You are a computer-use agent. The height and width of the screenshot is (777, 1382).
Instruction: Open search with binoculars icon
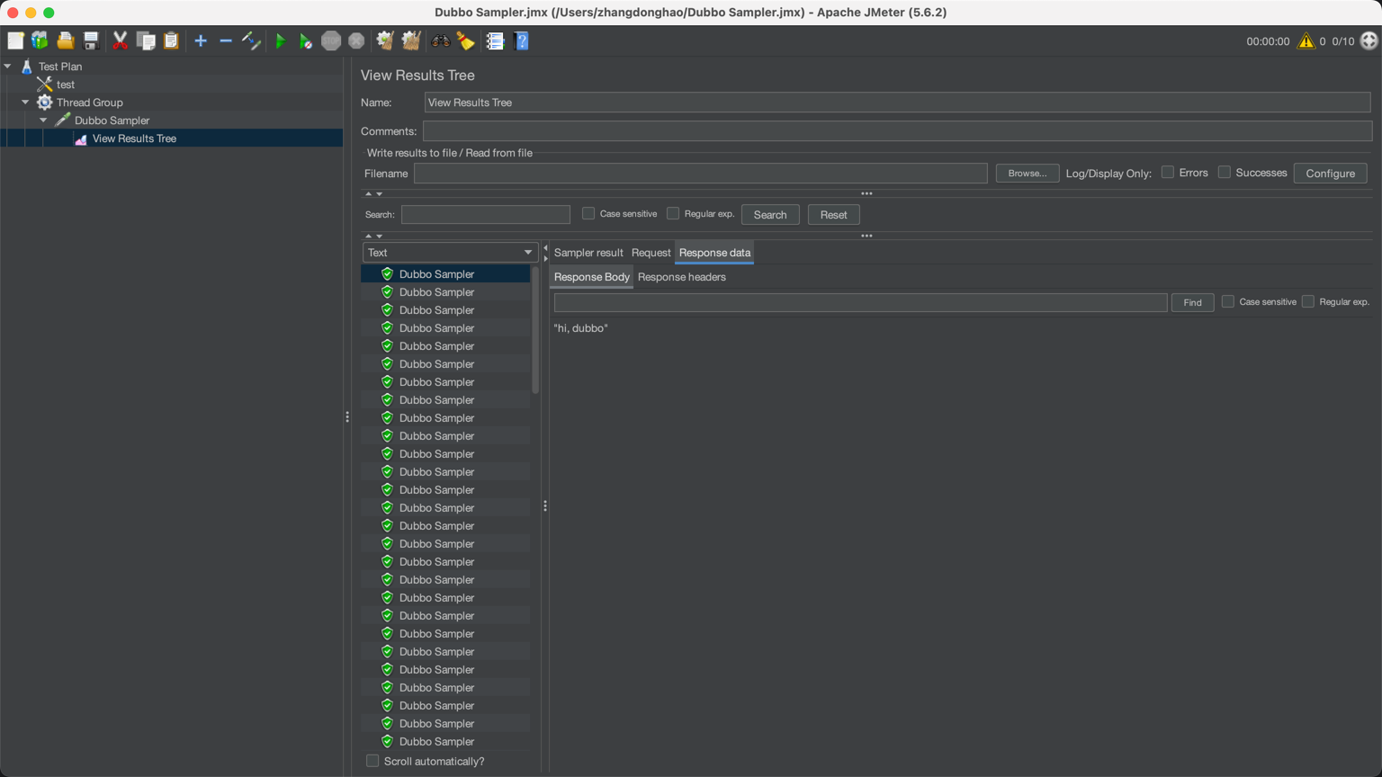tap(441, 40)
